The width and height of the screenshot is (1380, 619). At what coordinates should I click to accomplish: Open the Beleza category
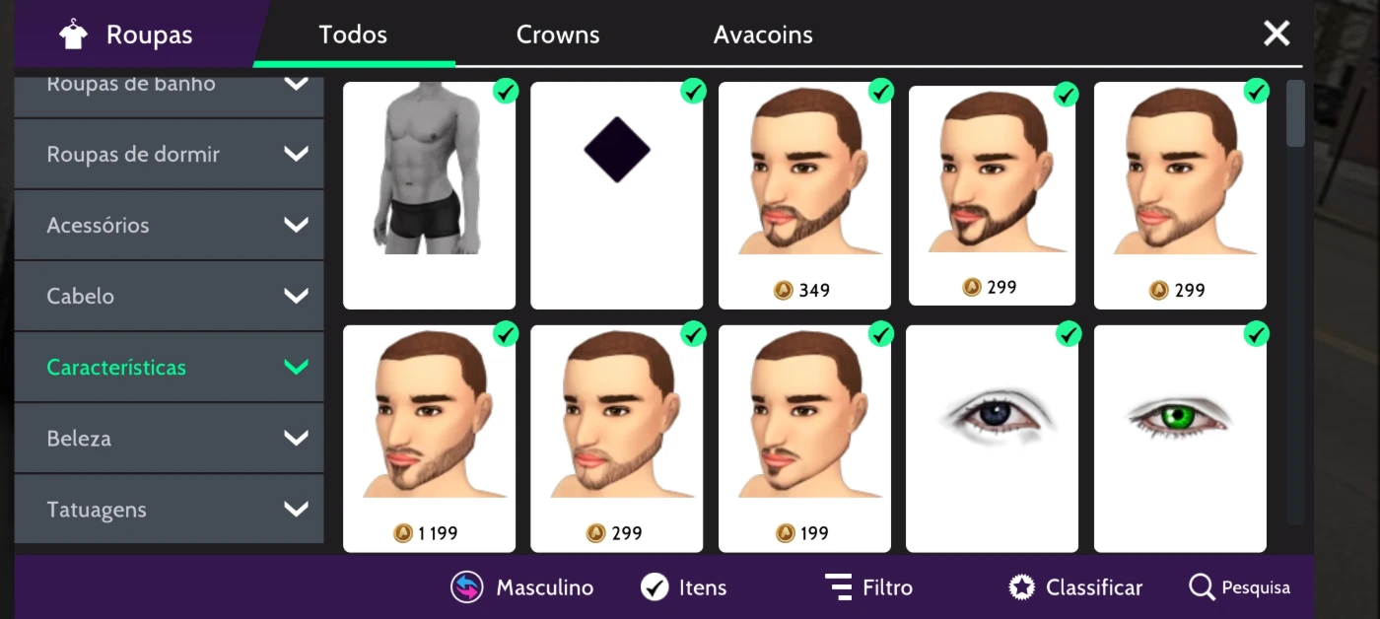[x=169, y=438]
